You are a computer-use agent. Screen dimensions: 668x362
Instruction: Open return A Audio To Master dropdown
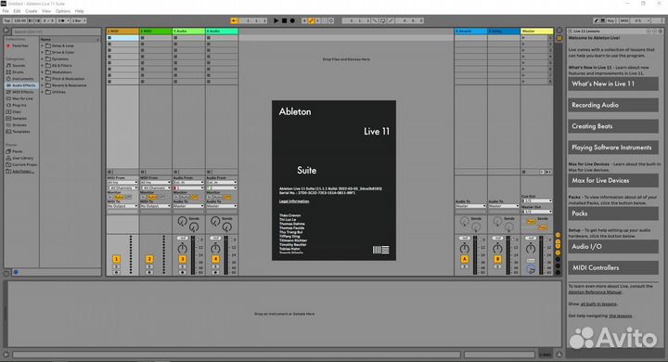470,206
